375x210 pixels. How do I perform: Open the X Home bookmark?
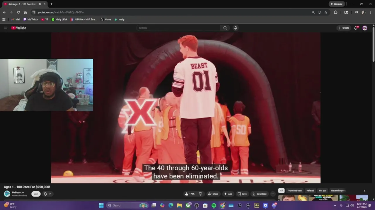tap(106, 20)
